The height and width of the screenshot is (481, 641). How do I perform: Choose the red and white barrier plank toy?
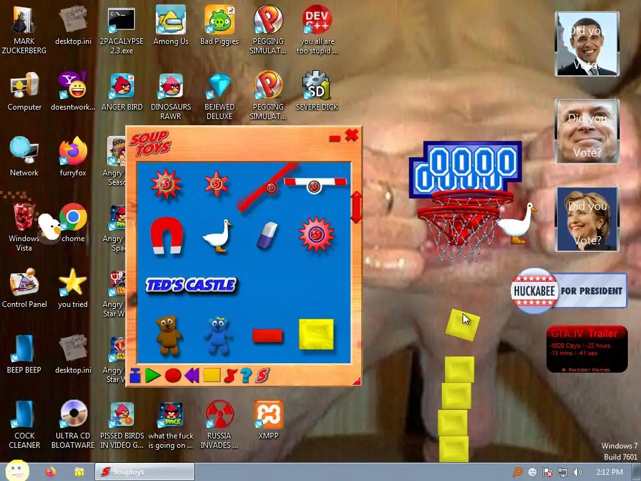pyautogui.click(x=315, y=185)
